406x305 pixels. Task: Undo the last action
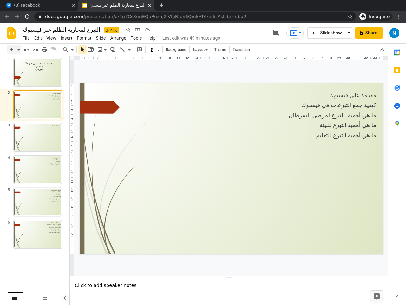pos(27,50)
